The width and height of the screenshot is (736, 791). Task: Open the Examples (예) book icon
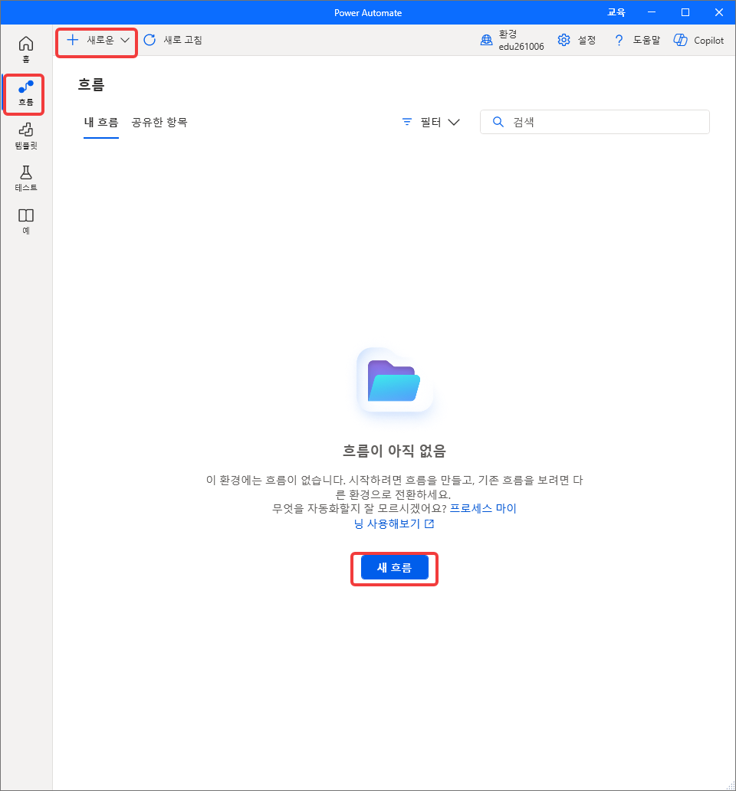click(26, 222)
